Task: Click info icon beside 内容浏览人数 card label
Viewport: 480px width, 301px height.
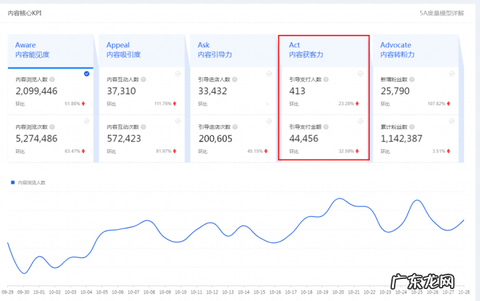Action: 53,79
